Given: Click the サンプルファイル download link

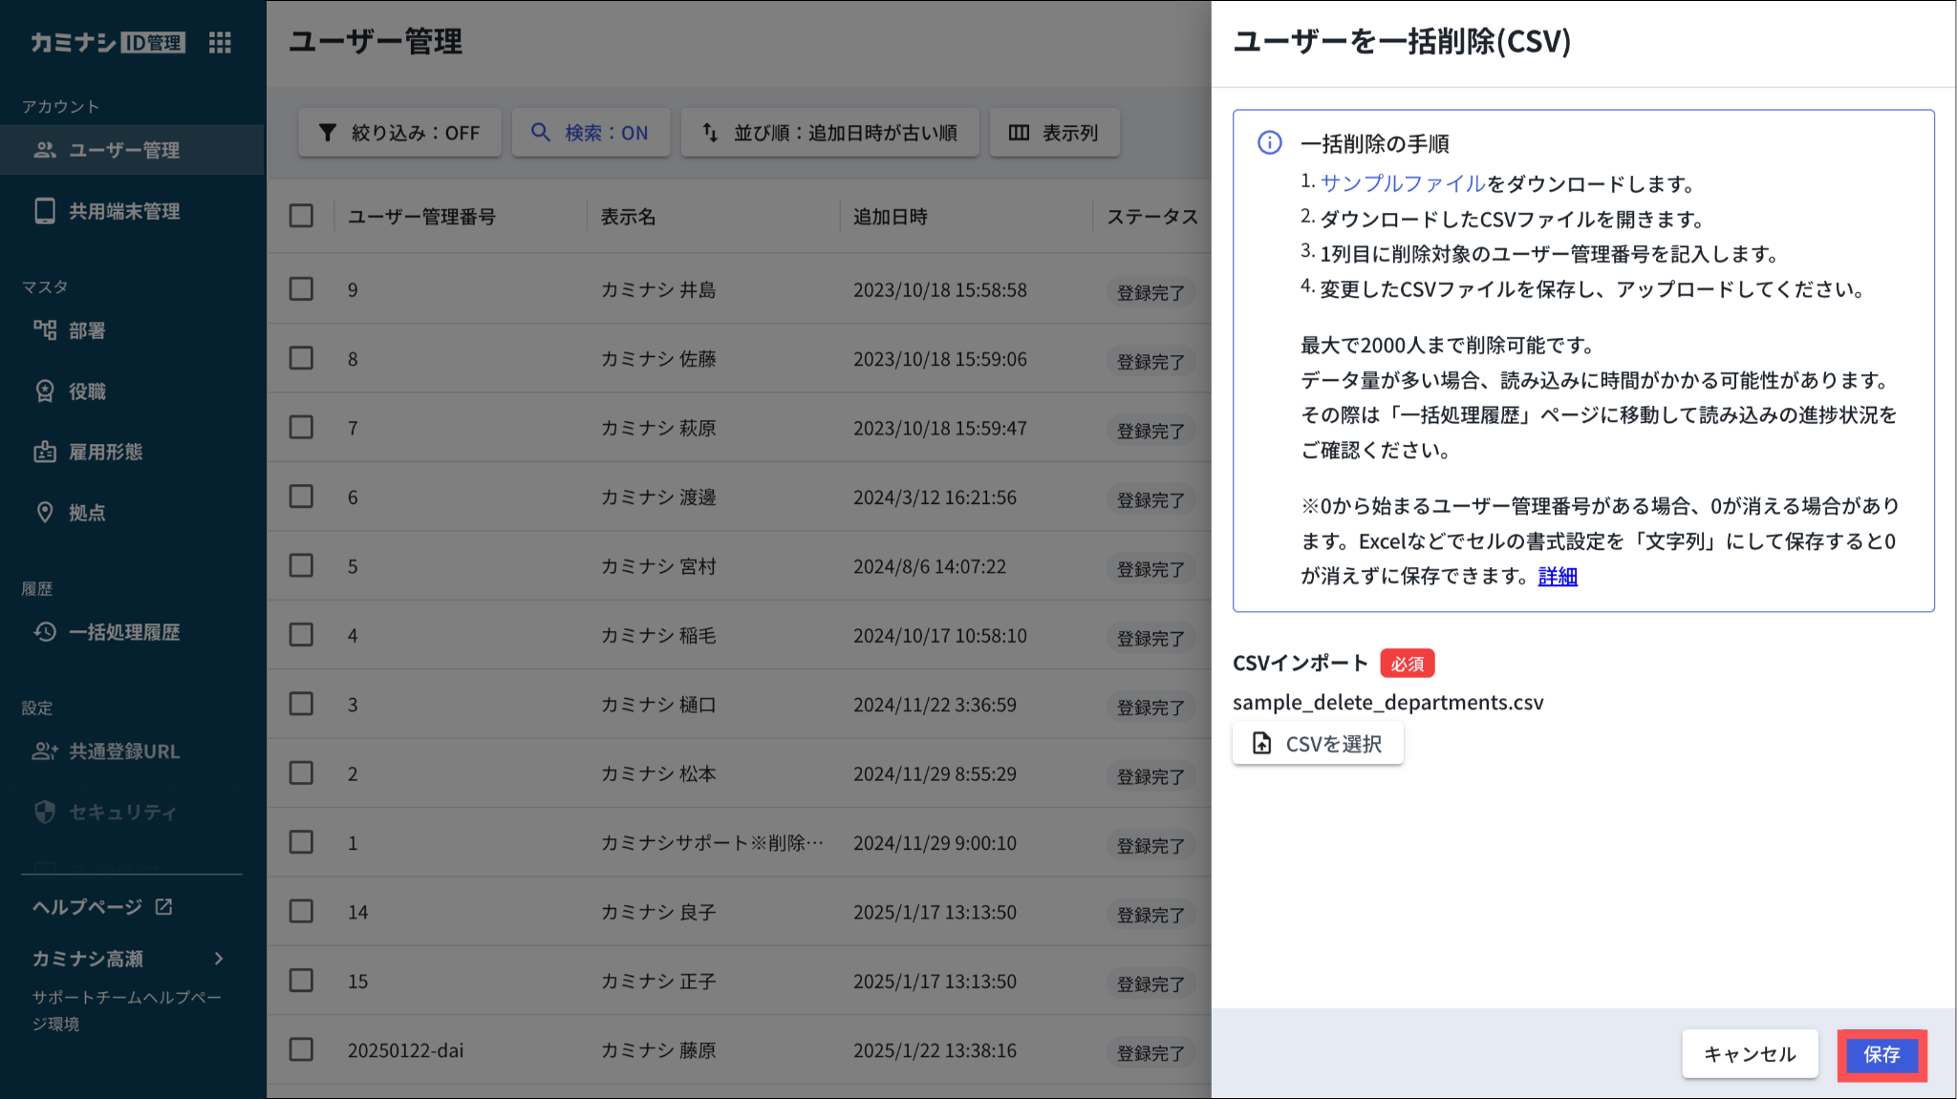Looking at the screenshot, I should pos(1402,183).
